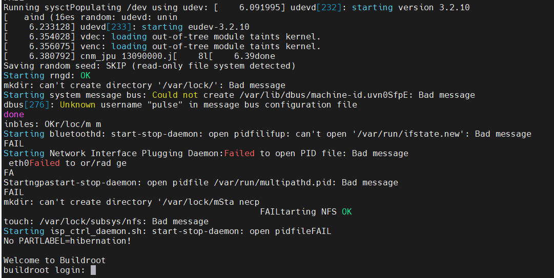Click the yellow 'Could not' text

[175, 95]
